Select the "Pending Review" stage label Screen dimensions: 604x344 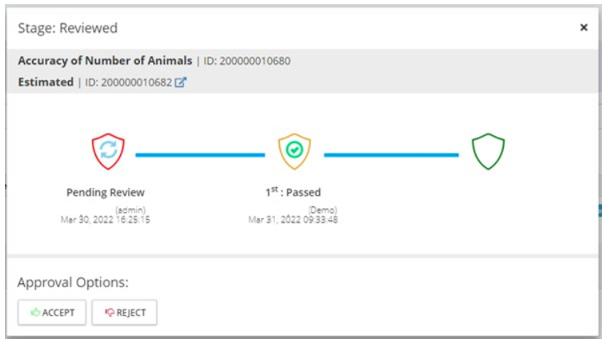[x=105, y=192]
